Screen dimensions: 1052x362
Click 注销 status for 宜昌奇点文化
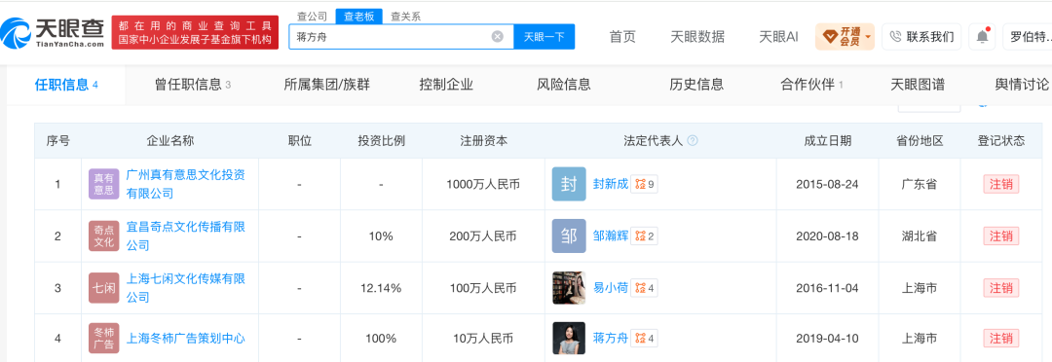point(1001,235)
